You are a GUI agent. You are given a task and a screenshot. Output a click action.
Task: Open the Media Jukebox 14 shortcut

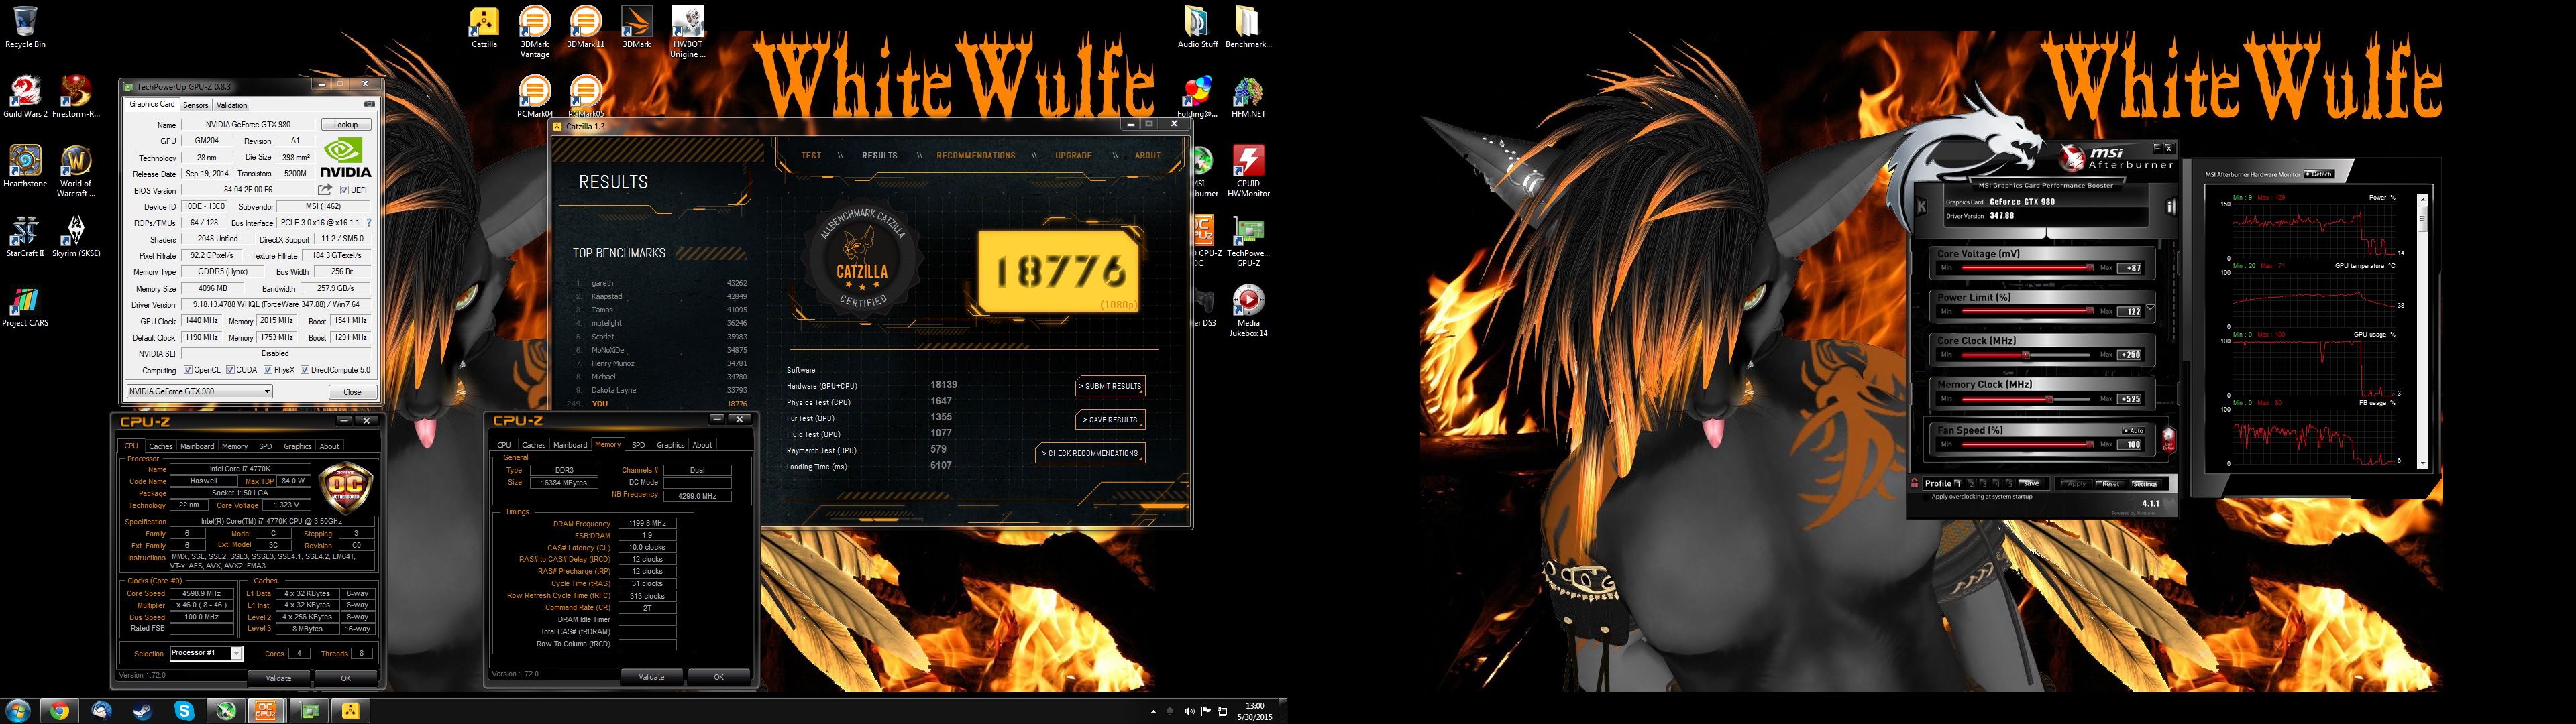1248,311
